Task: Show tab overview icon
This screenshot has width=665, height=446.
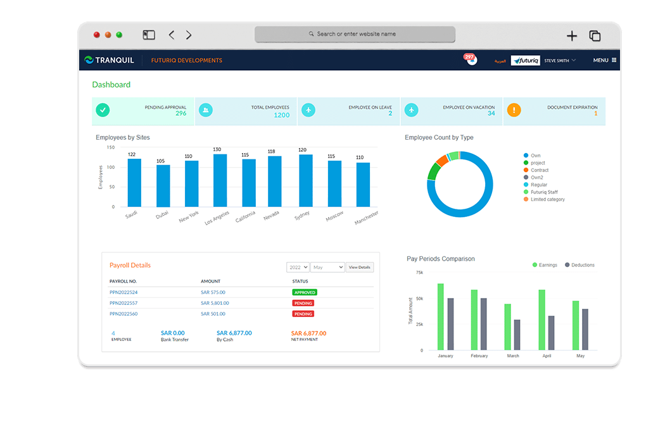Action: (595, 35)
